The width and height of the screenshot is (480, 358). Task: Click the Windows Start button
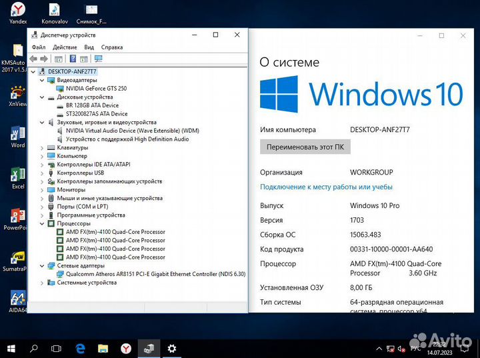(x=11, y=349)
